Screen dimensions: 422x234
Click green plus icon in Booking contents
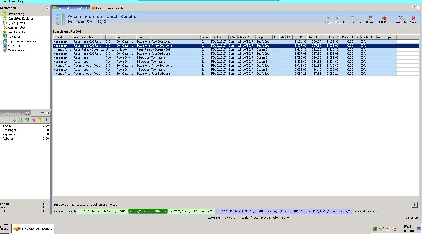pos(14,120)
